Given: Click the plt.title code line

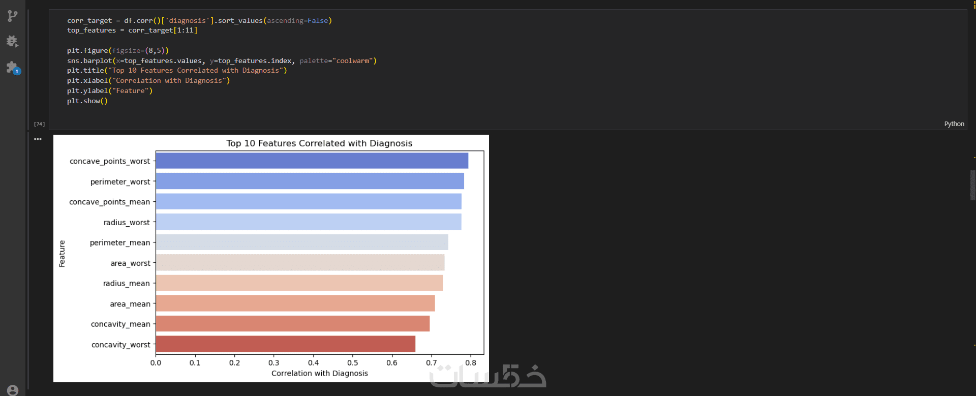Looking at the screenshot, I should [x=177, y=71].
